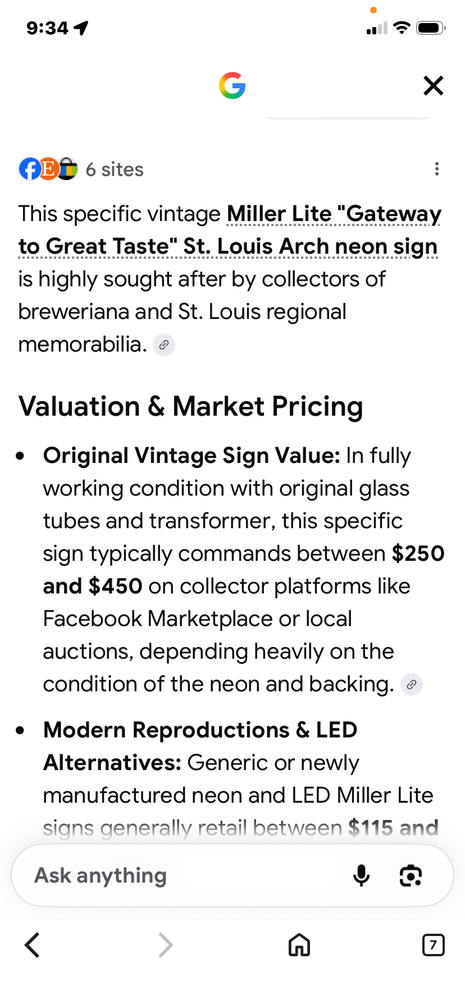Tap the third source site favicon
The width and height of the screenshot is (465, 1008).
coord(67,169)
